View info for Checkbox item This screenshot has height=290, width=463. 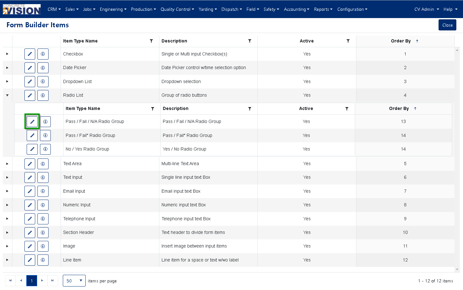click(x=43, y=54)
